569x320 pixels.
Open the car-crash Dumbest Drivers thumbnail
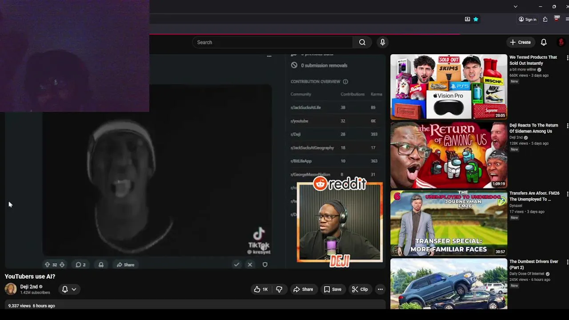[449, 284]
